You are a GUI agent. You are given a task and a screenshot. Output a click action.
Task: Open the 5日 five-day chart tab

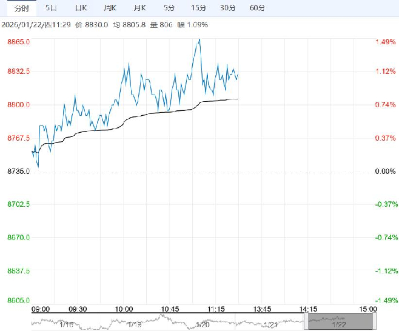point(52,8)
